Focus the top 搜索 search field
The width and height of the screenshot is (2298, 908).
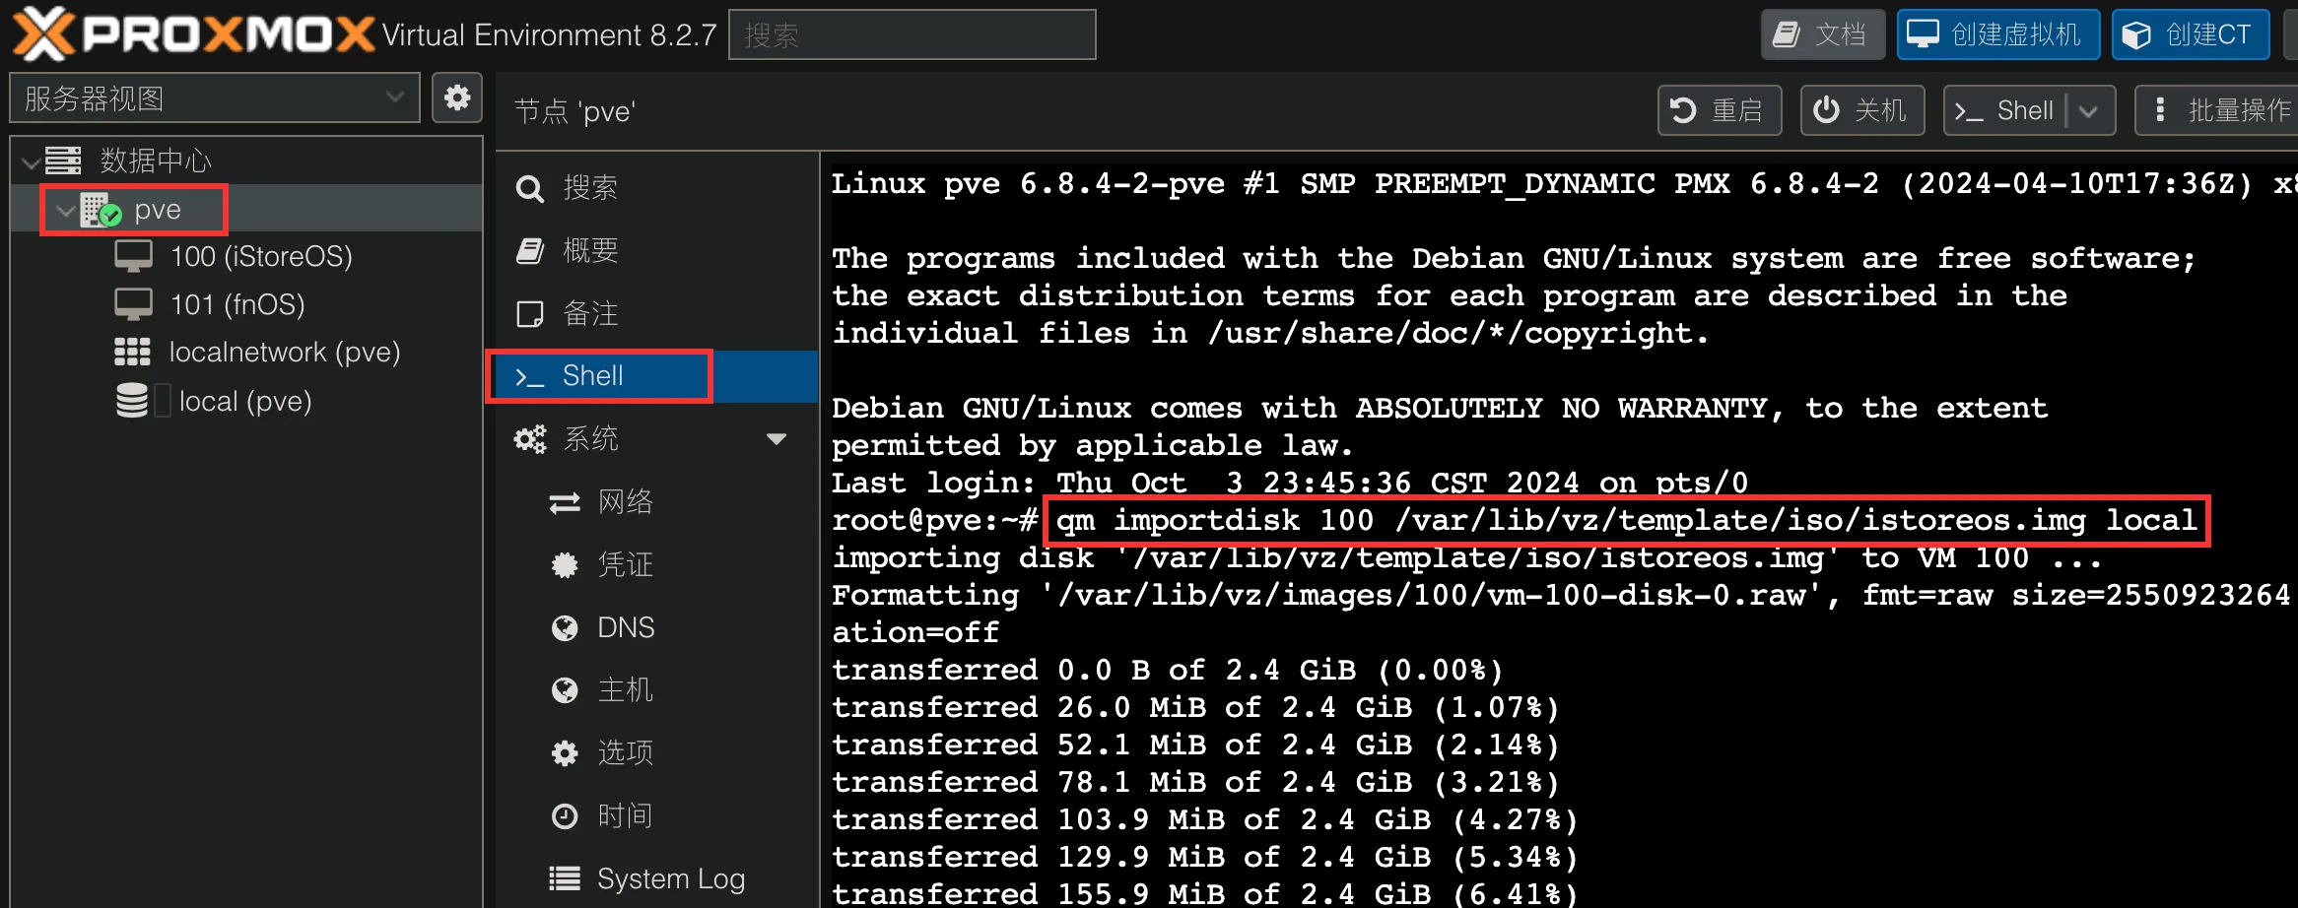(x=912, y=34)
